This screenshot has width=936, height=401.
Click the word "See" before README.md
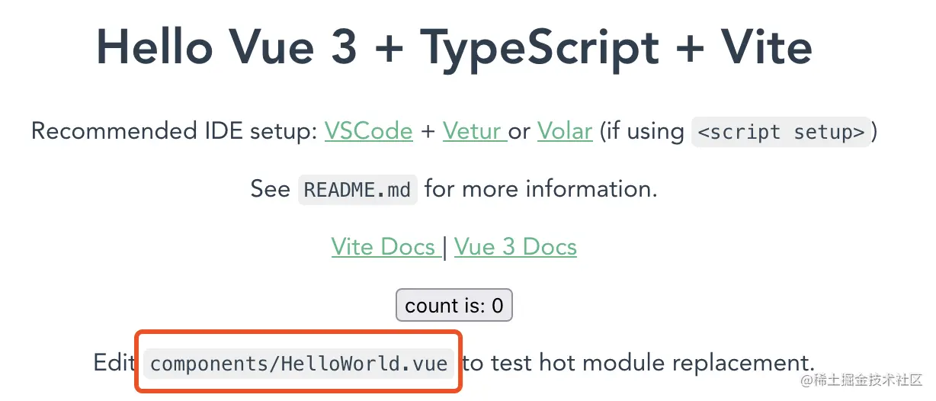click(271, 189)
